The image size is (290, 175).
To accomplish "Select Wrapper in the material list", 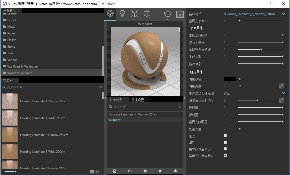I will tap(114, 120).
